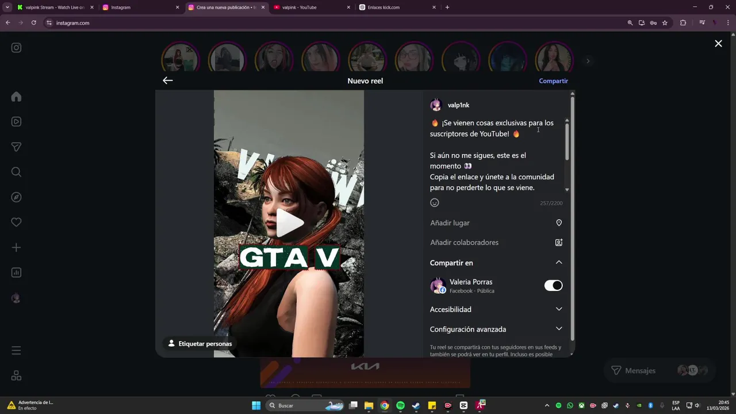Switch to the Instagram tab
Viewport: 736px width, 414px height.
pos(141,7)
